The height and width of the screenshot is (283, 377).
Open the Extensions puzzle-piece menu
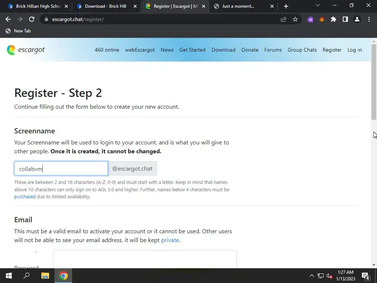point(334,19)
